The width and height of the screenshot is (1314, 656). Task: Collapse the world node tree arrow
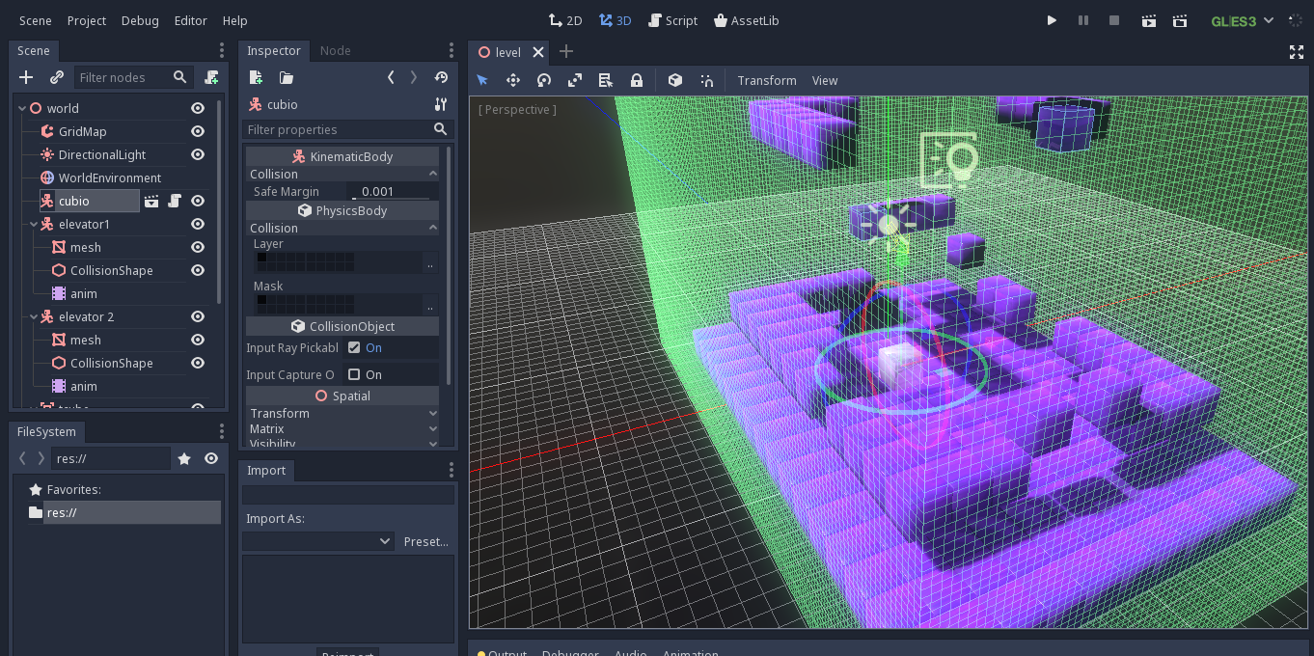tap(22, 108)
